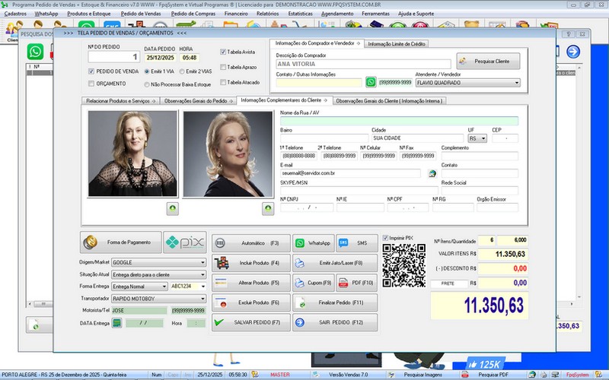The image size is (609, 380).
Task: Click the email send icon next to E-mail
Action: pos(432,173)
